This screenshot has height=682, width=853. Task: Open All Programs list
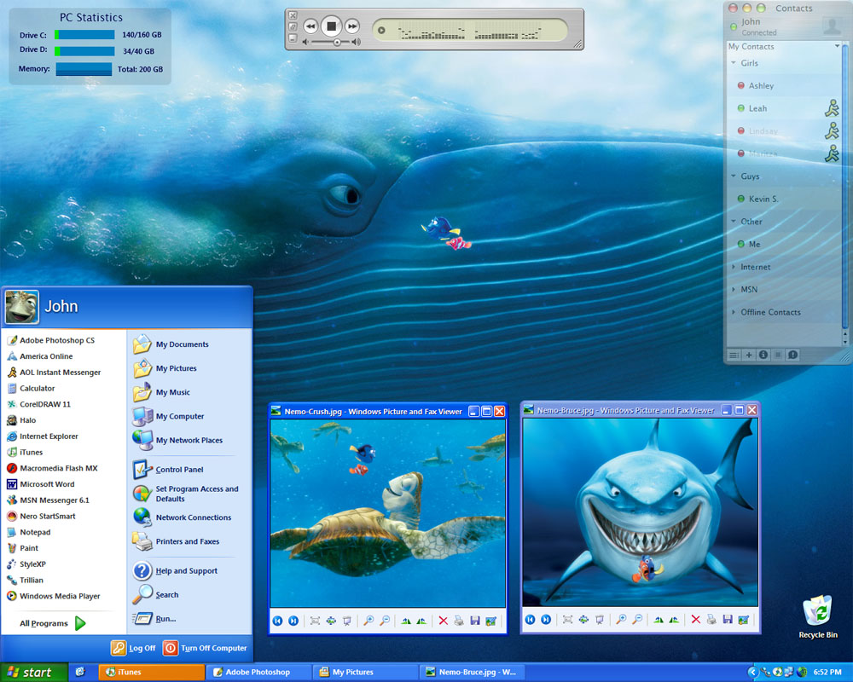click(x=53, y=623)
